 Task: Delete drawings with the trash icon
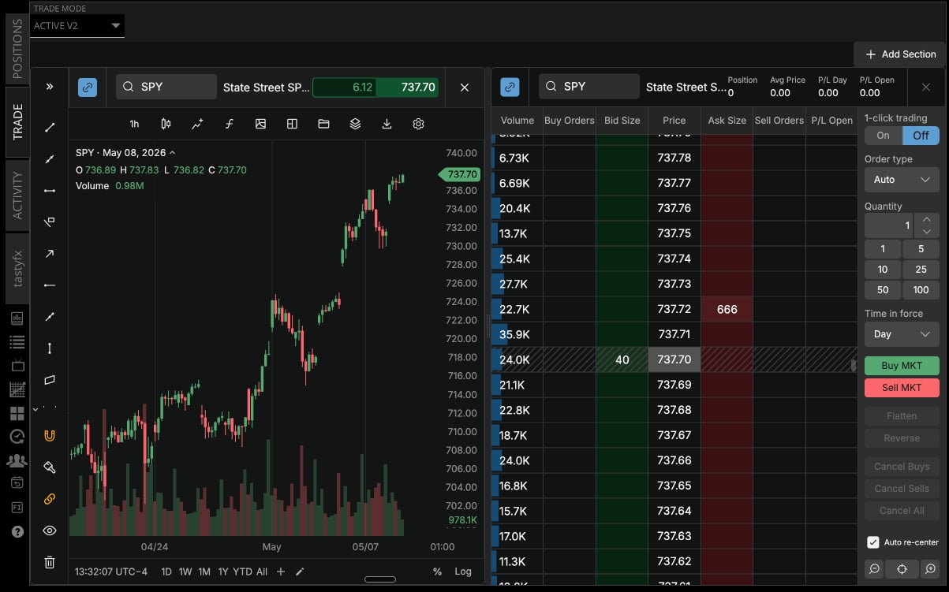[50, 562]
